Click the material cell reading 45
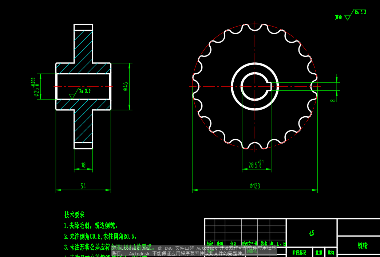The width and height of the screenshot is (380, 257). 312,233
